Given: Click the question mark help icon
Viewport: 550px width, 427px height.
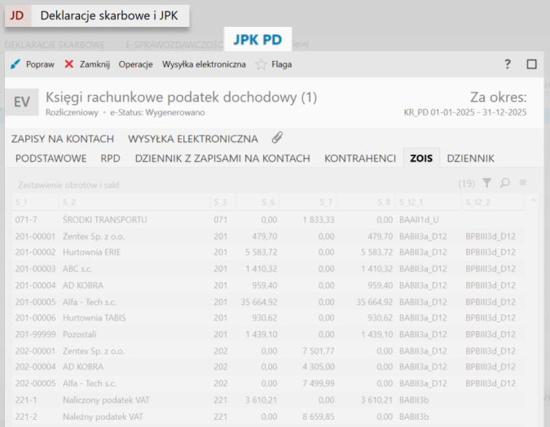Looking at the screenshot, I should click(x=508, y=64).
